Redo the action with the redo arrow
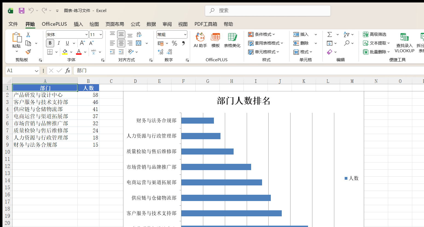This screenshot has height=227, width=424. coord(44,11)
